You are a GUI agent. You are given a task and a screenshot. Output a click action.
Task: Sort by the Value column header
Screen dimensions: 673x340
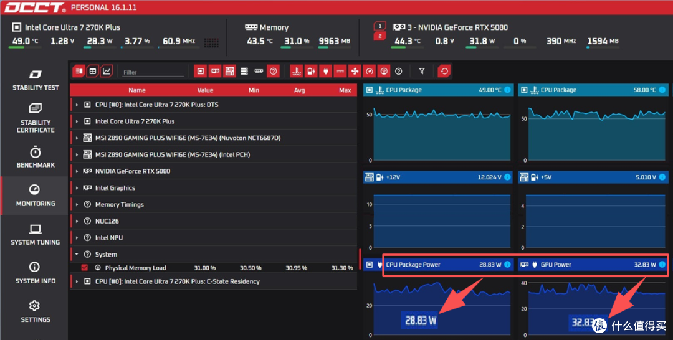pos(205,90)
